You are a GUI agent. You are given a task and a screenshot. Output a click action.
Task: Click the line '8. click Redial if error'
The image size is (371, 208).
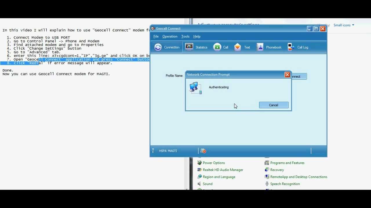coord(59,63)
